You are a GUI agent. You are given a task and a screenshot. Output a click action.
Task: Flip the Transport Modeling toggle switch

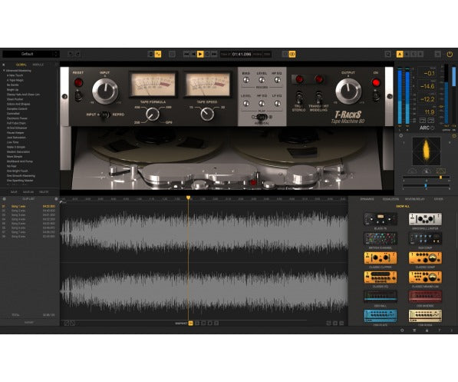[x=319, y=97]
